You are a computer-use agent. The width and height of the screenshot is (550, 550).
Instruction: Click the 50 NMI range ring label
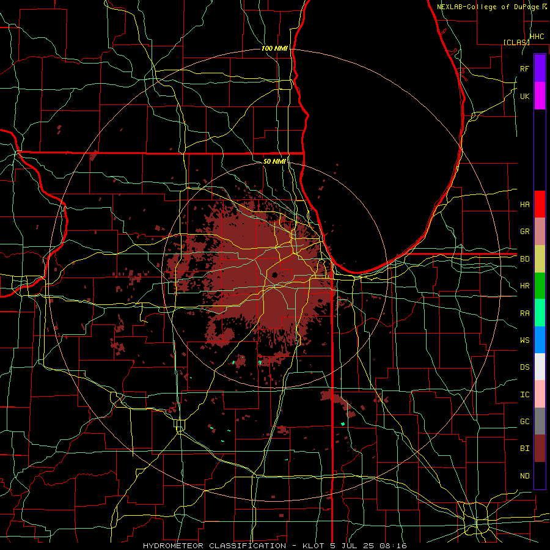click(274, 161)
